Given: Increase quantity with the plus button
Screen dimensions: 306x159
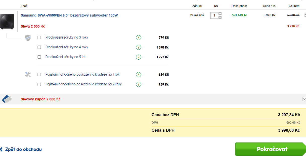Looking at the screenshot, I should [220, 14].
